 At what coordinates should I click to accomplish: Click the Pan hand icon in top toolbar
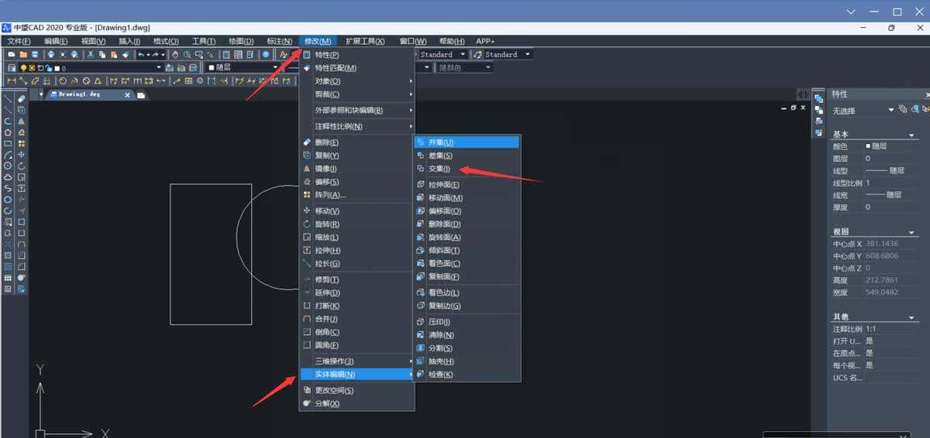tap(175, 55)
